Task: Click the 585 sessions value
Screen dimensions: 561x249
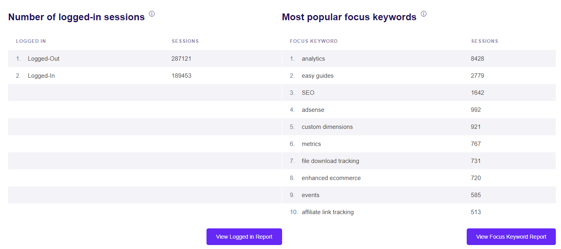Action: coord(476,195)
